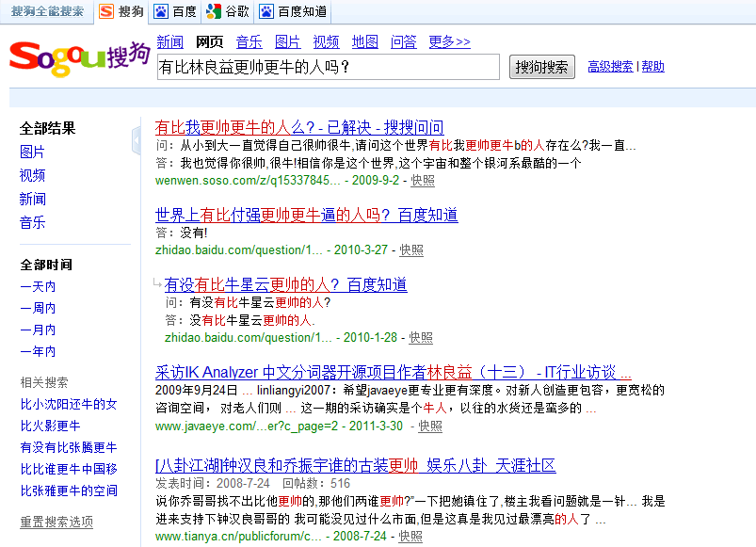
Task: Filter results by 新闻 in sidebar
Action: point(33,199)
